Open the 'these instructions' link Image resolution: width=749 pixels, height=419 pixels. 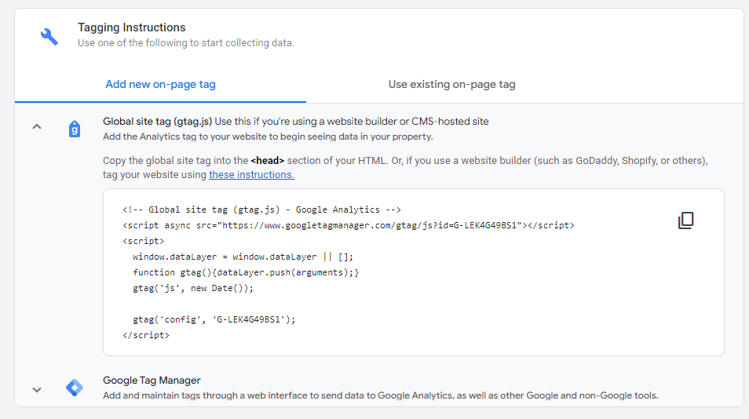251,175
